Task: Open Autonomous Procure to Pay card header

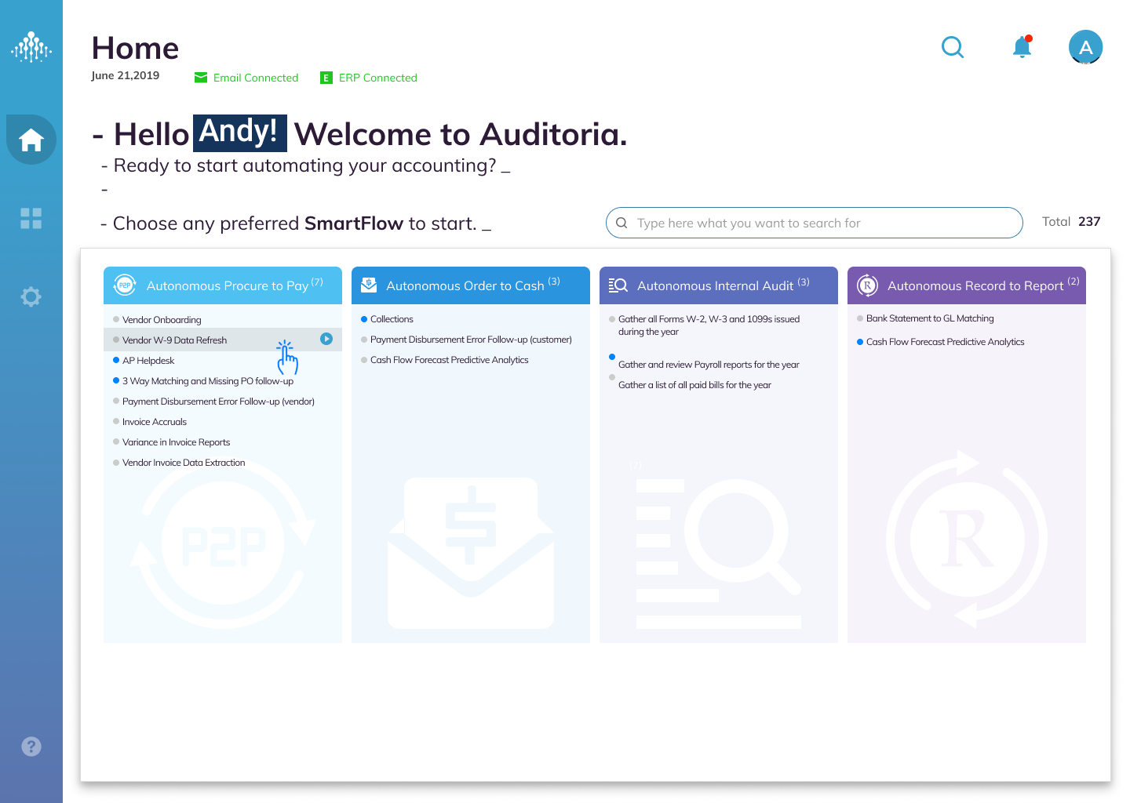Action: tap(223, 285)
